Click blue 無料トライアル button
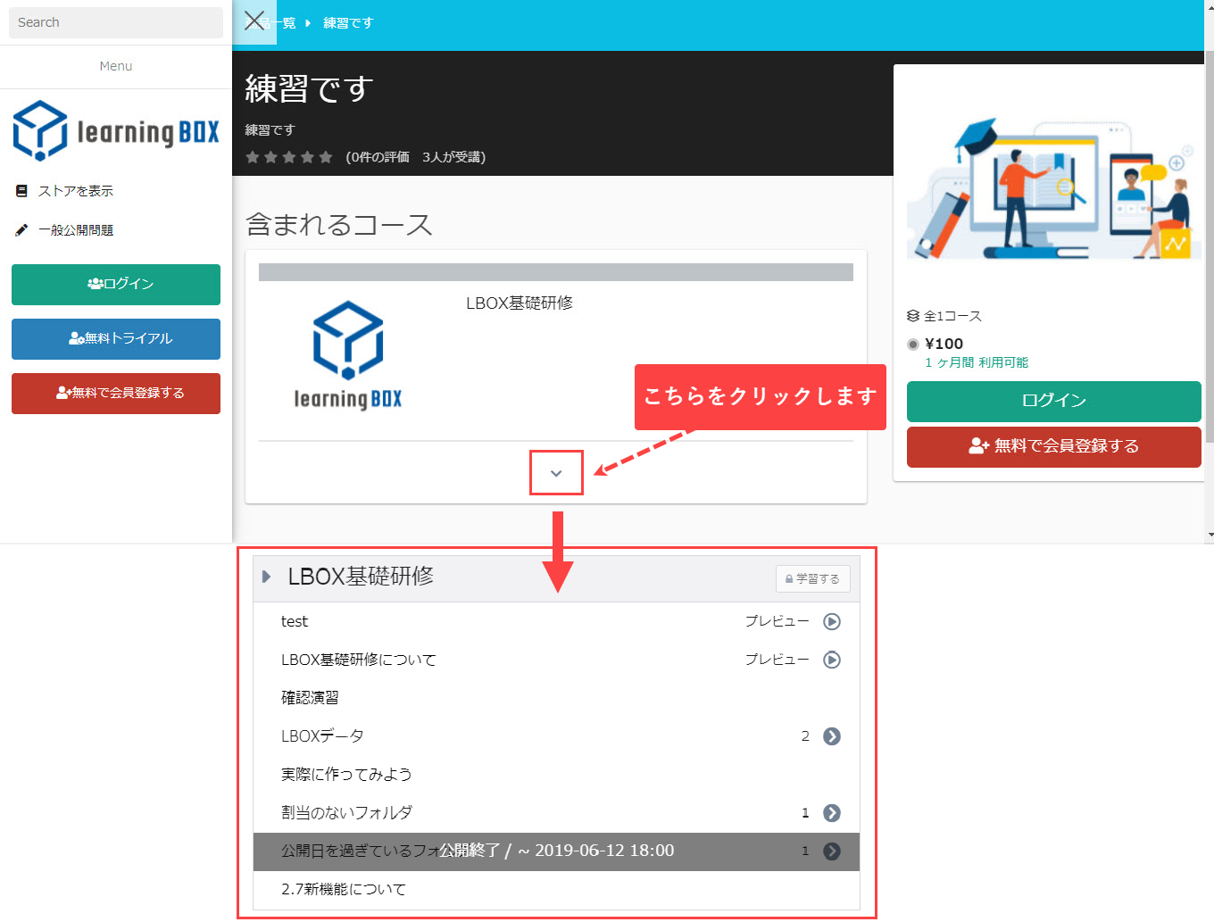Image resolution: width=1214 pixels, height=922 pixels. click(x=116, y=339)
